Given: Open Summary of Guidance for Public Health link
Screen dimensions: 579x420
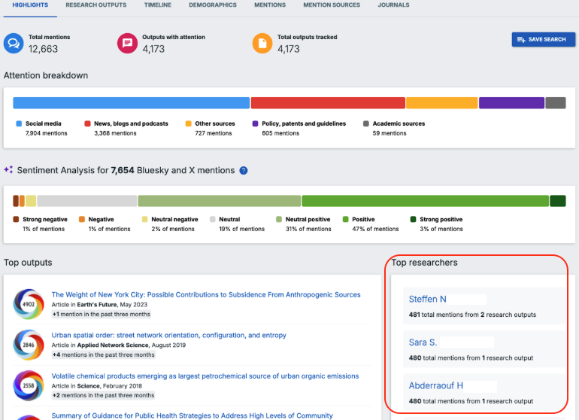Looking at the screenshot, I should (x=192, y=415).
